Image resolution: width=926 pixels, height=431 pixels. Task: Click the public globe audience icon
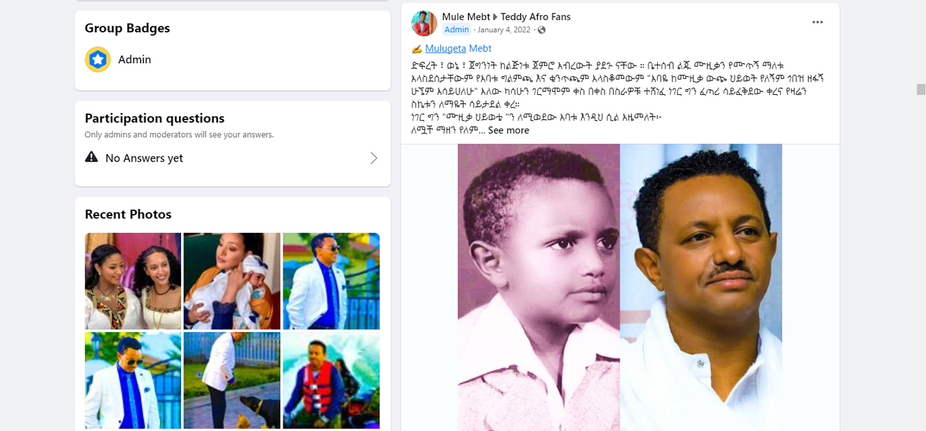(541, 29)
